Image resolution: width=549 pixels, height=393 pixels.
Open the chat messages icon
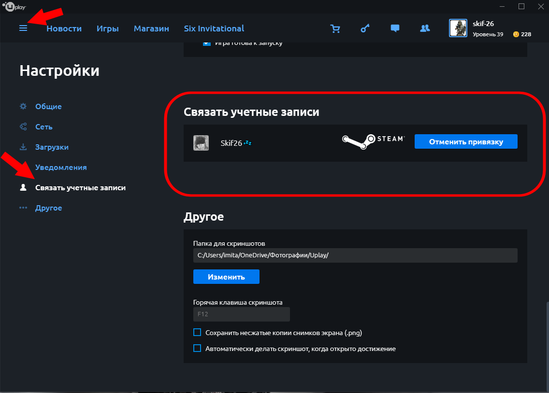395,28
